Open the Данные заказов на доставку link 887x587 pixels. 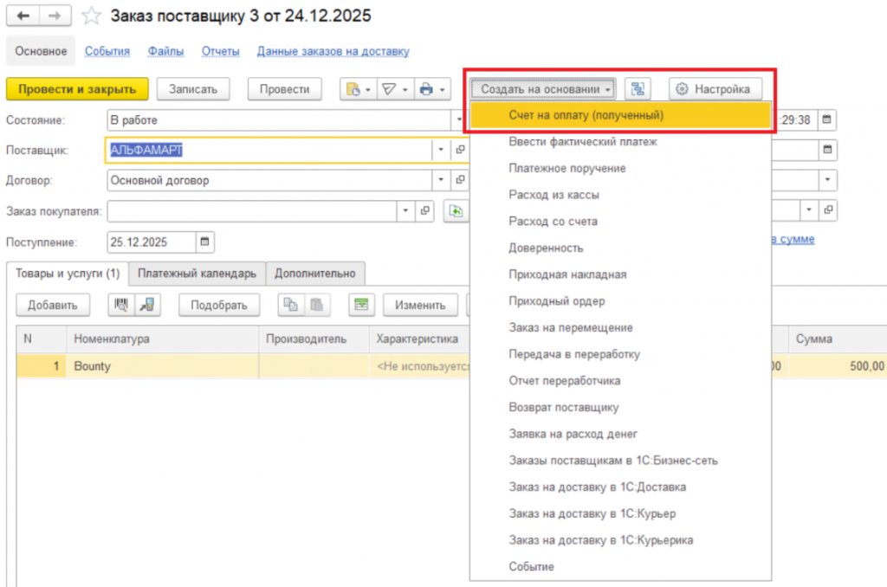[333, 51]
